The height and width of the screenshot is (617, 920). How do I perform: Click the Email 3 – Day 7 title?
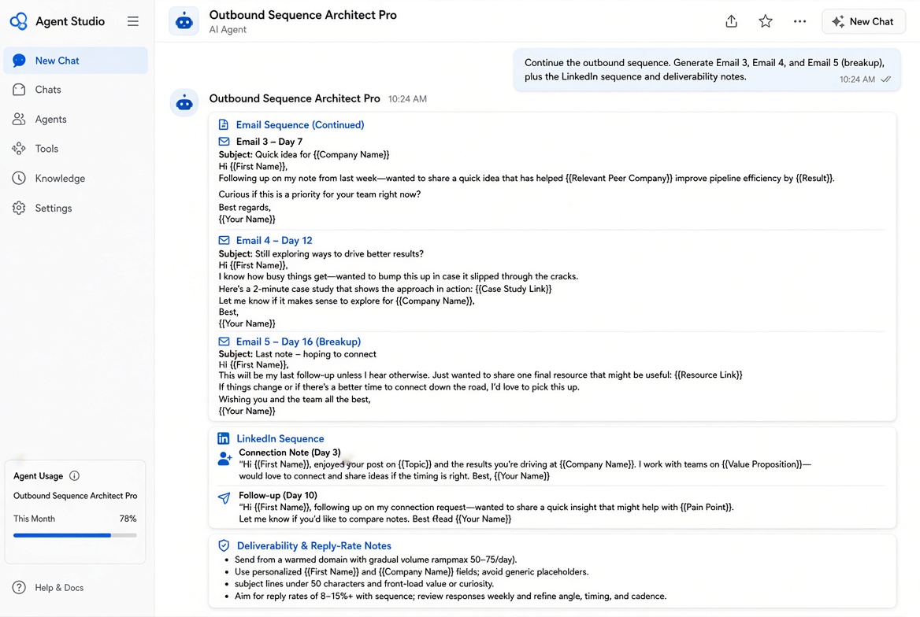[269, 142]
